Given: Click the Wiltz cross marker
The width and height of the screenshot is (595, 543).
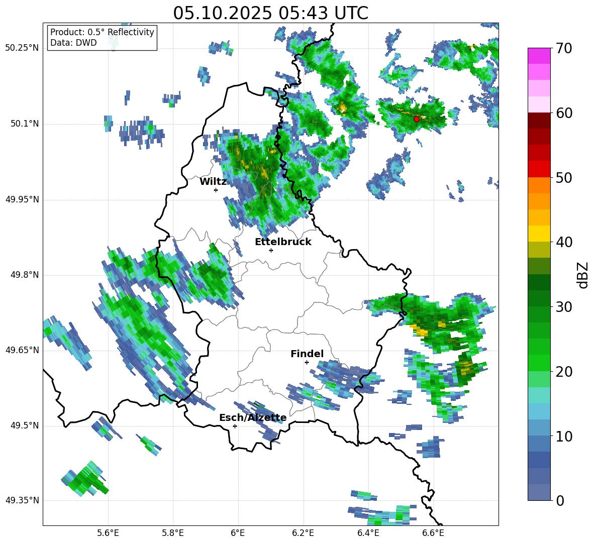Looking at the screenshot, I should click(216, 190).
